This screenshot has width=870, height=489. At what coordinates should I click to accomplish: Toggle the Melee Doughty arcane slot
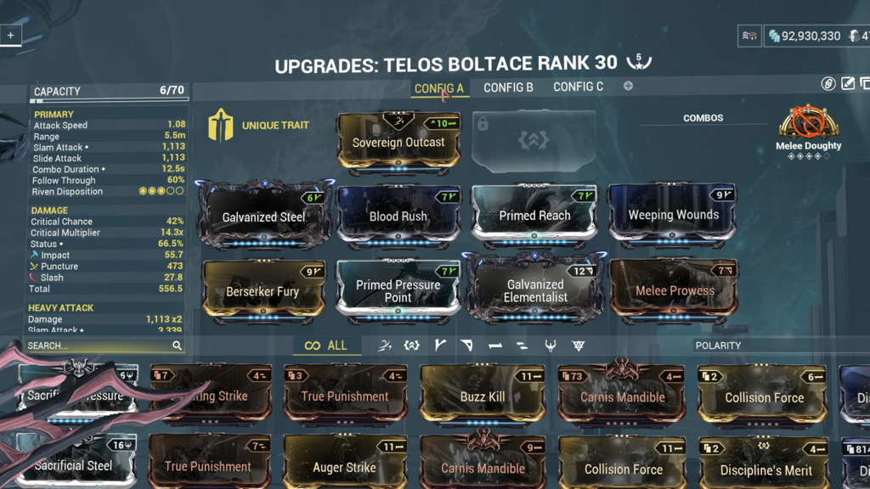(808, 122)
